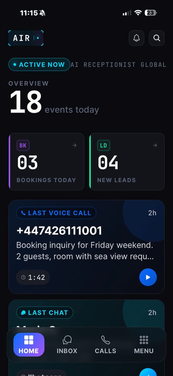This screenshot has height=376, width=173.
Task: Open the Calls tab
Action: tap(105, 345)
